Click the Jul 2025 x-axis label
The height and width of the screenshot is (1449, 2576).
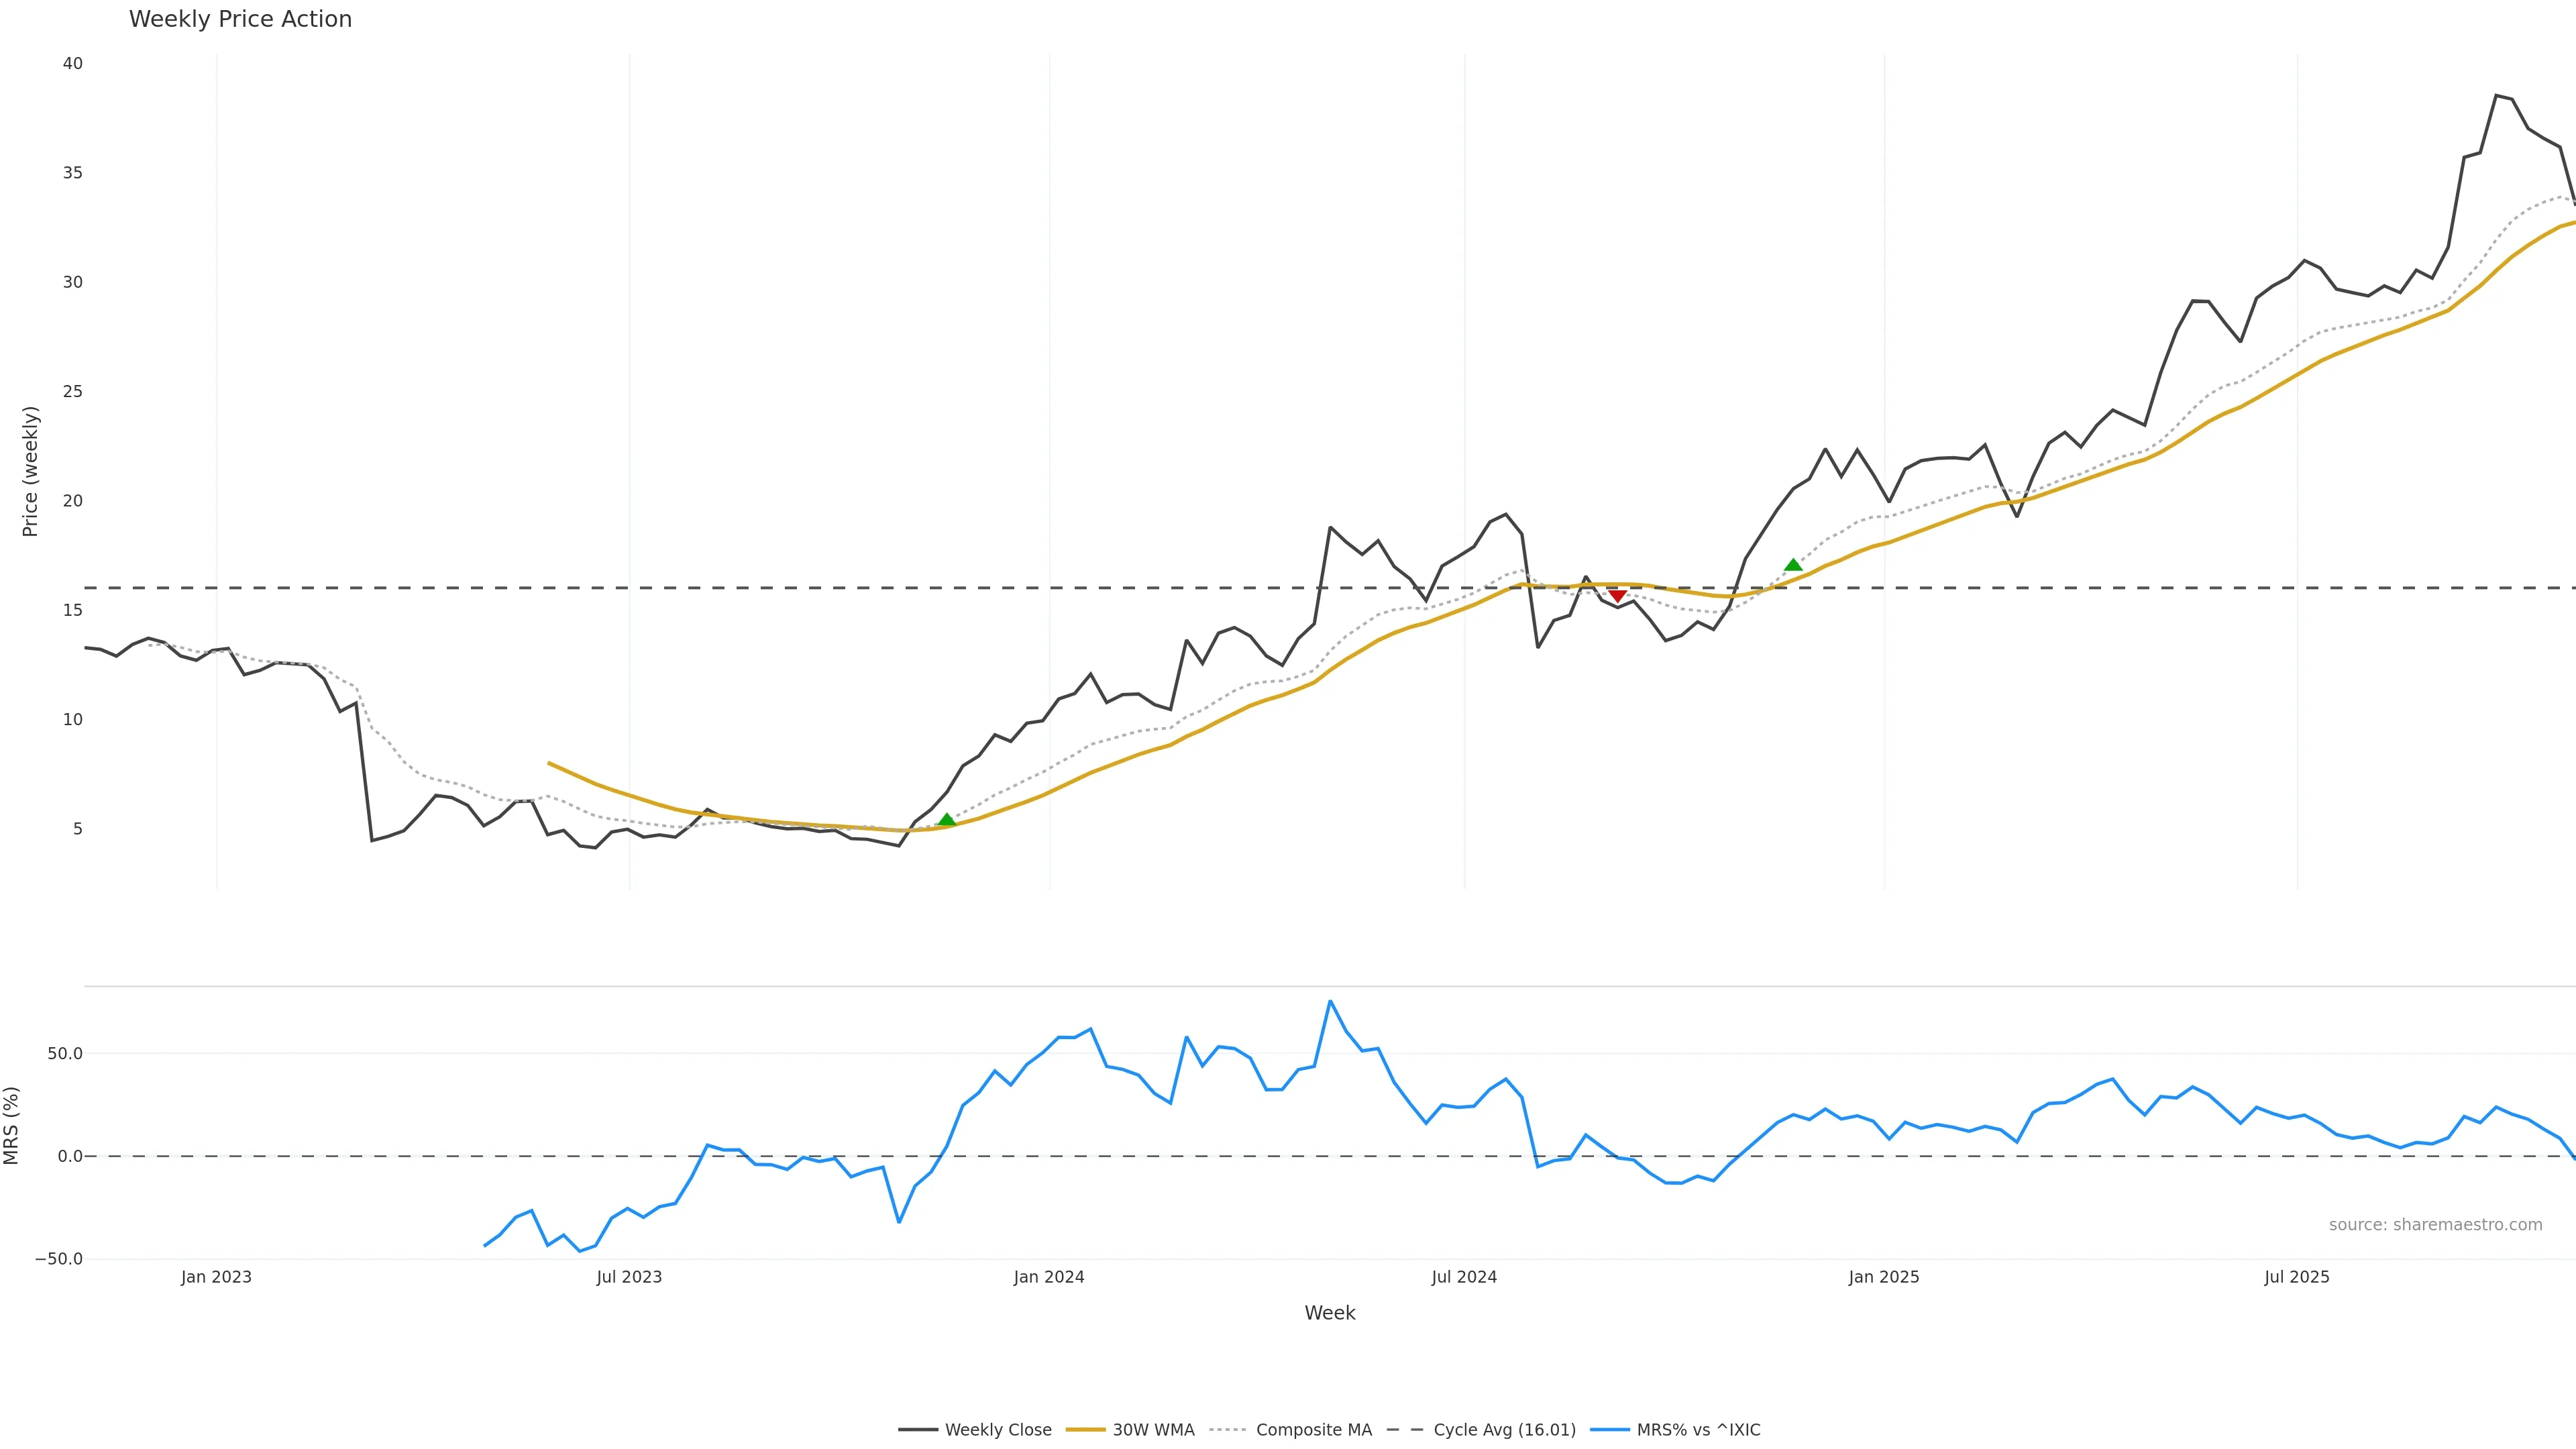2297,1277
